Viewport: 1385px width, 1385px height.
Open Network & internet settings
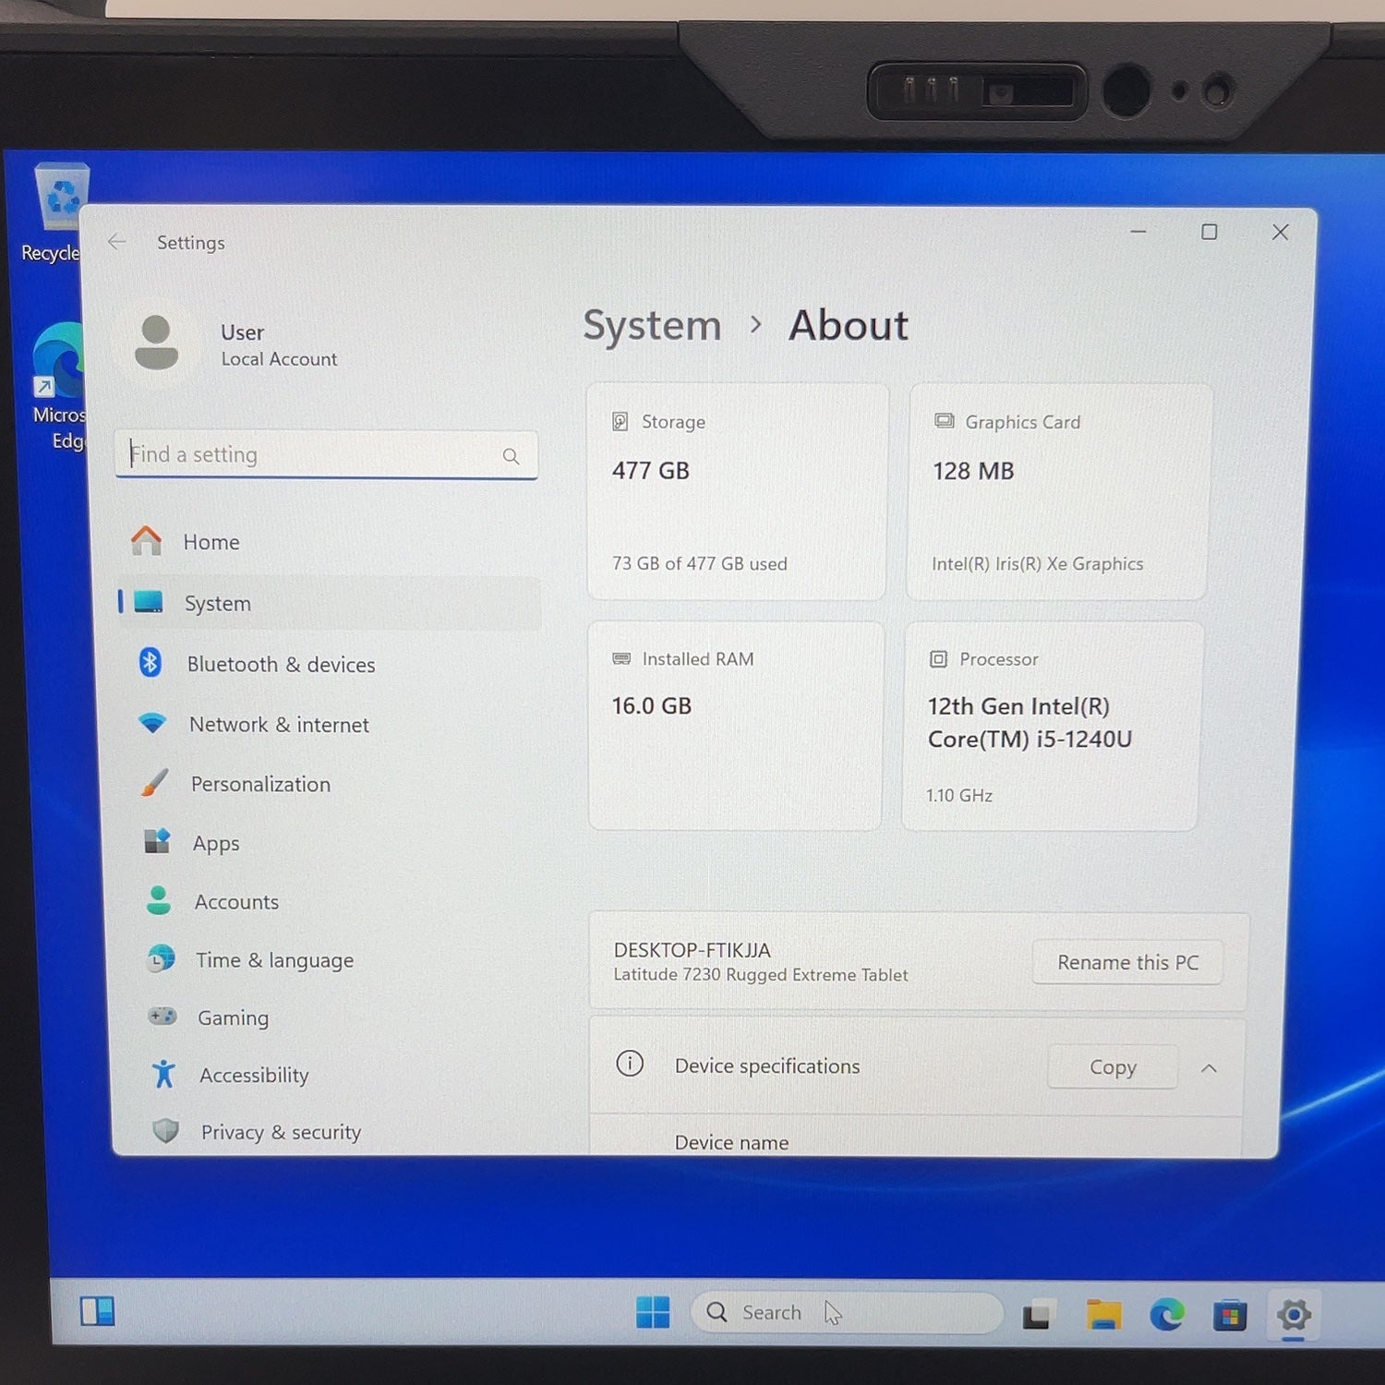tap(332, 724)
